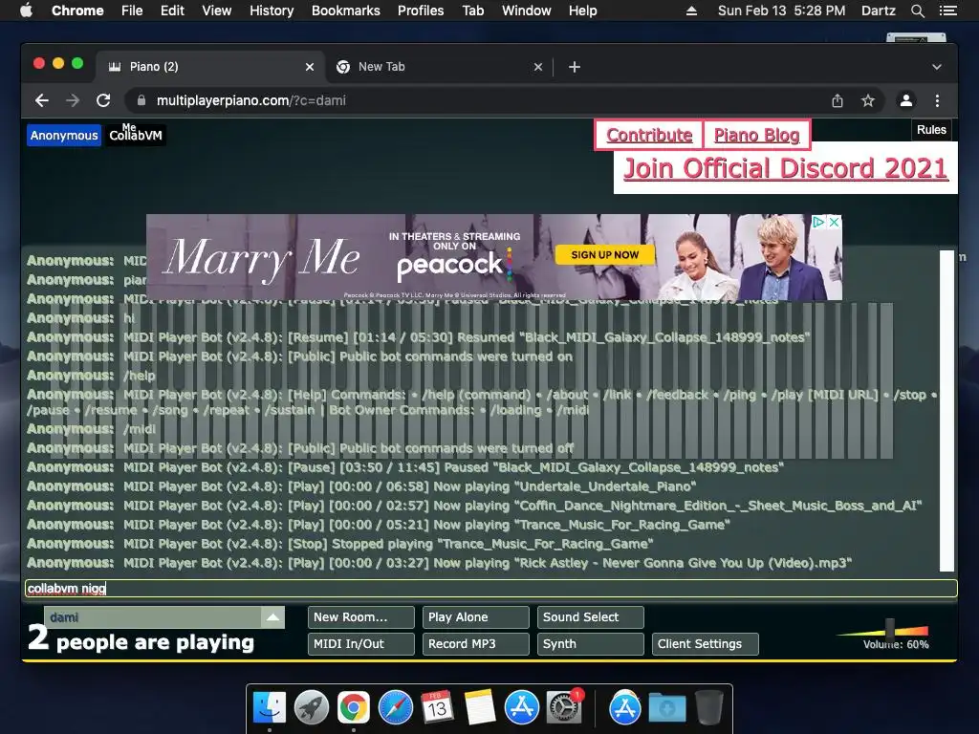Expand the tab search chevron

pyautogui.click(x=937, y=67)
